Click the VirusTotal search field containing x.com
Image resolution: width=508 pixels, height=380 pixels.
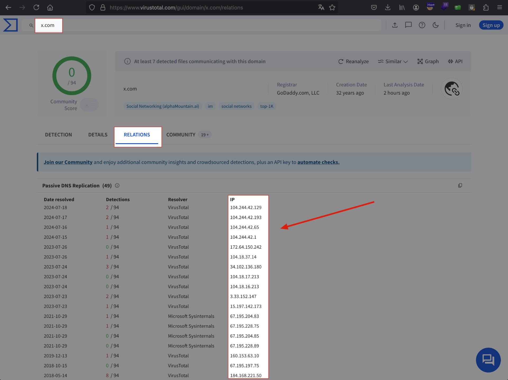201,25
